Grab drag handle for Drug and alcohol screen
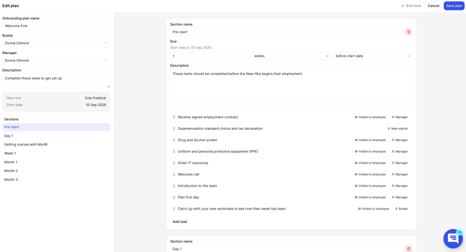This screenshot has height=252, width=466. (x=174, y=140)
